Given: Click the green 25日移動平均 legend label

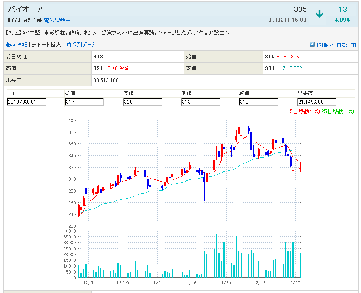Looking at the screenshot, I should [x=338, y=111].
